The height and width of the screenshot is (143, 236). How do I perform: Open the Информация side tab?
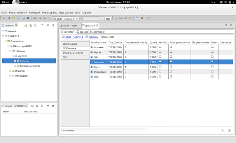[x=75, y=44]
